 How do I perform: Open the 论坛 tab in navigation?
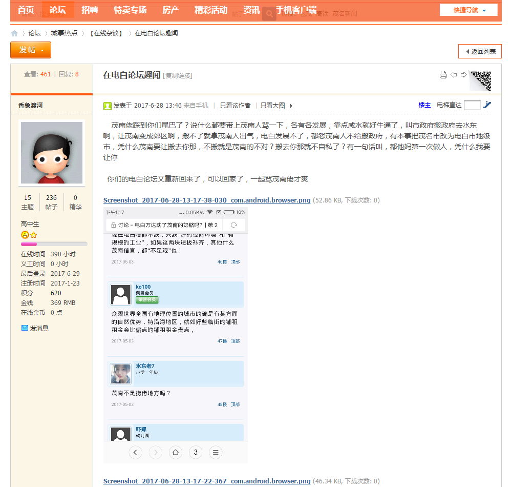coord(57,10)
